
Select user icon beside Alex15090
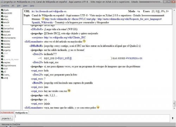coord(2,13)
